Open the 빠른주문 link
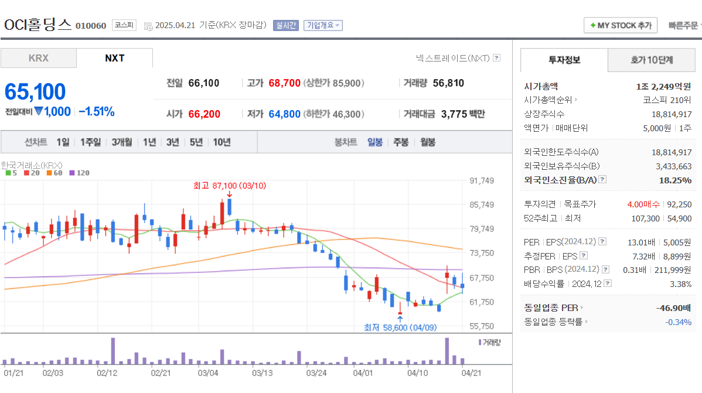The height and width of the screenshot is (393, 702). click(x=682, y=25)
